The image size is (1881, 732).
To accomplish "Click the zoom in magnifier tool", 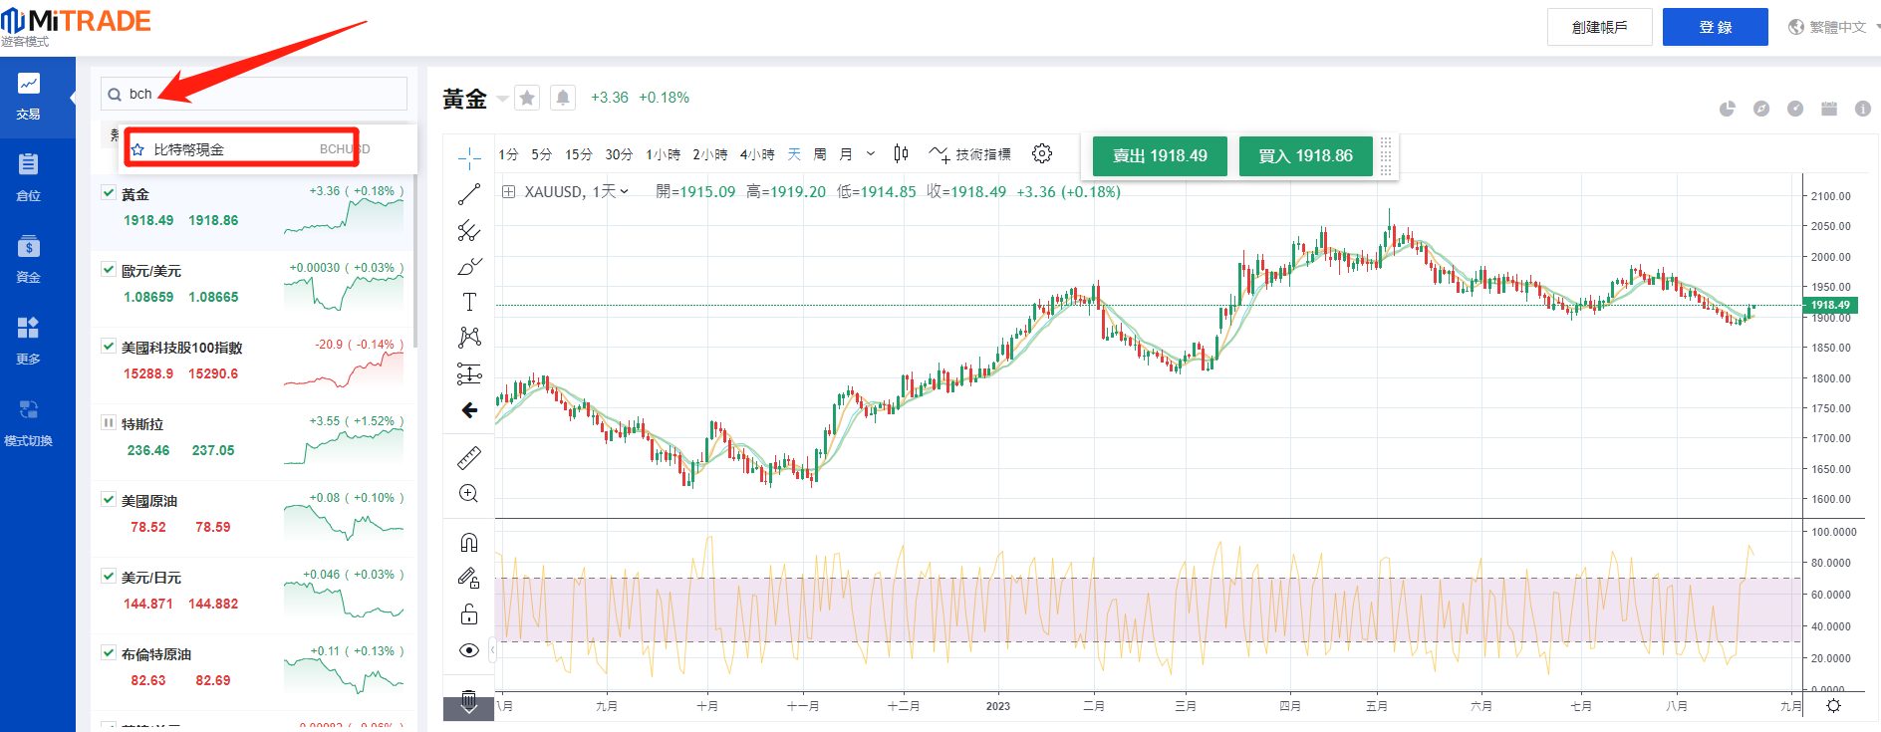I will click(469, 494).
